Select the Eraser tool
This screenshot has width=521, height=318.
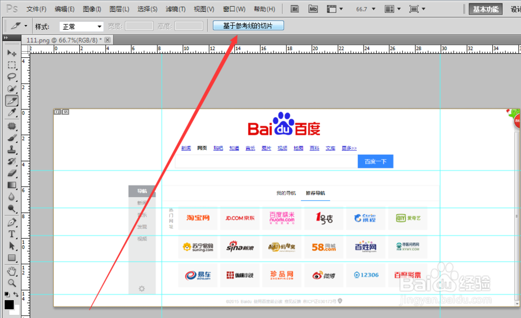coord(11,173)
